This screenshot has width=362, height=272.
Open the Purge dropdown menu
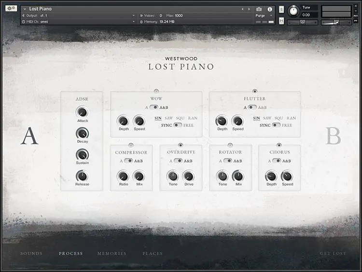[264, 15]
